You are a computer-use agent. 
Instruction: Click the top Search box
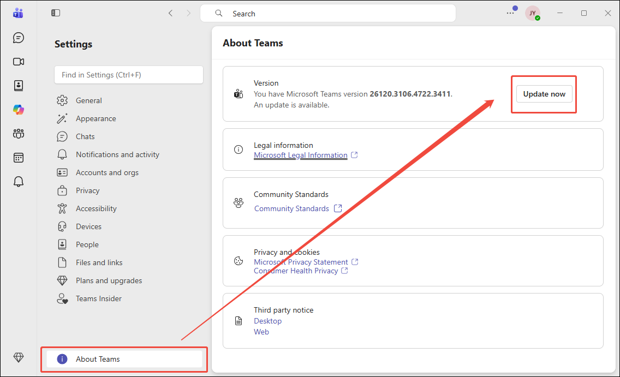(x=328, y=14)
